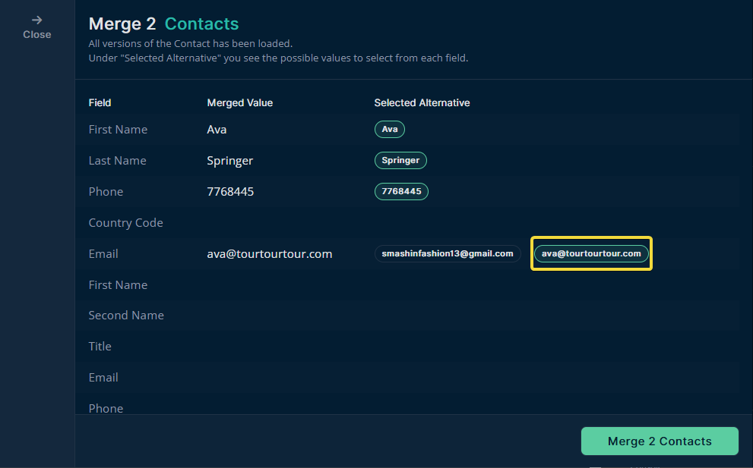Click the Merged Value column header
Image resolution: width=753 pixels, height=468 pixels.
point(239,102)
